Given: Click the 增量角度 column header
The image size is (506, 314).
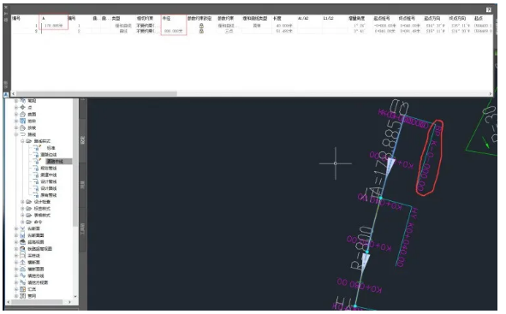Looking at the screenshot, I should [x=356, y=18].
